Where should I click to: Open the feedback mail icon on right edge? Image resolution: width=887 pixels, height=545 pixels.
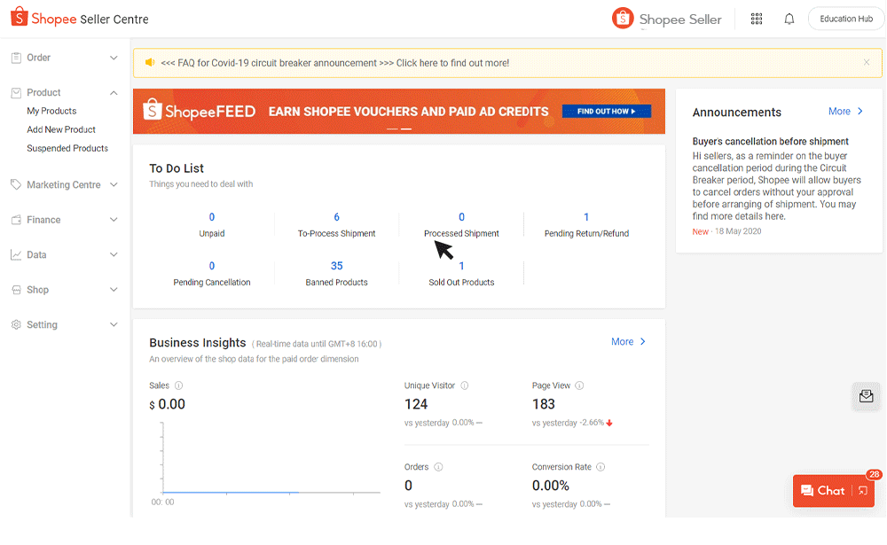pos(866,396)
